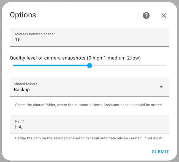
Task: Click the Path helper description text
Action: tap(89, 138)
